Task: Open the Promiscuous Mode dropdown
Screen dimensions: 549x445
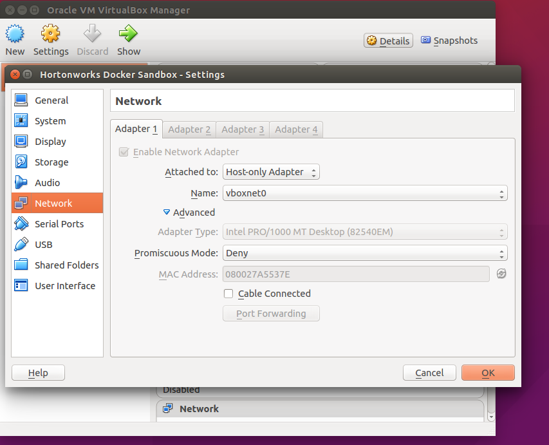Action: pos(365,253)
